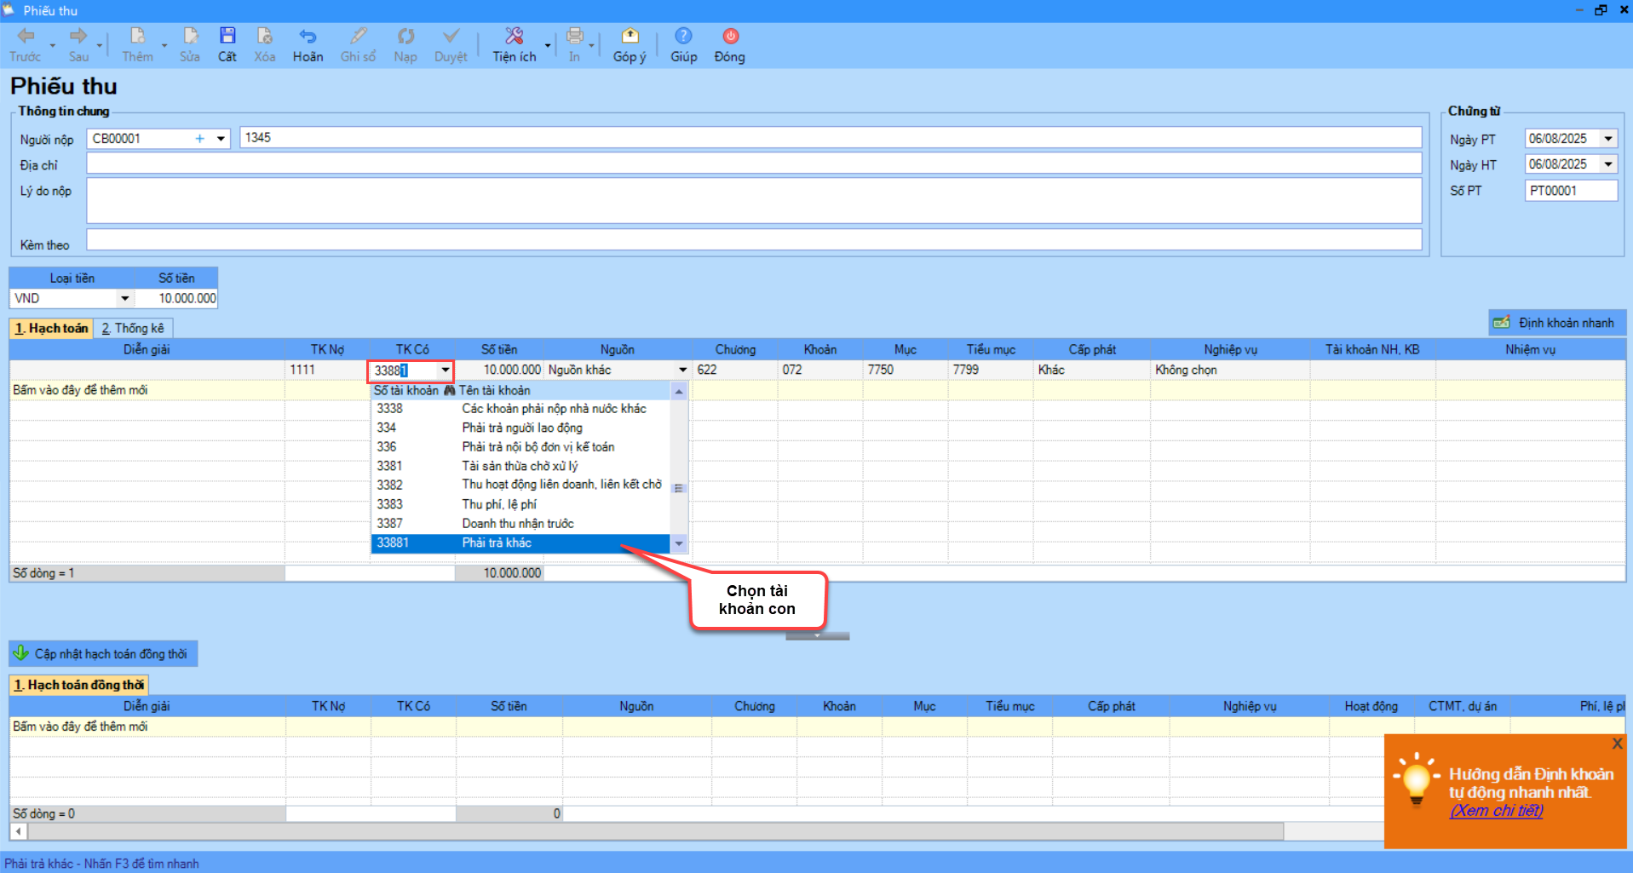
Task: Click the Thêm (add new) toolbar icon
Action: [x=137, y=36]
